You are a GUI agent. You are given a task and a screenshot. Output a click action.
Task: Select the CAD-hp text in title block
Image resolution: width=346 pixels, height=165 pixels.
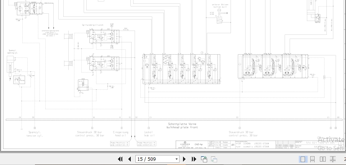point(199,144)
